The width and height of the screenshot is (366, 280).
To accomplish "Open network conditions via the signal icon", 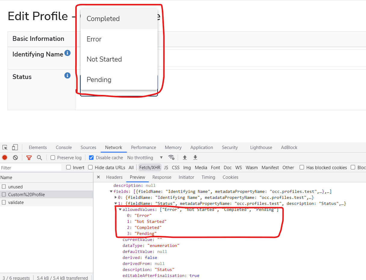I will tap(171, 157).
